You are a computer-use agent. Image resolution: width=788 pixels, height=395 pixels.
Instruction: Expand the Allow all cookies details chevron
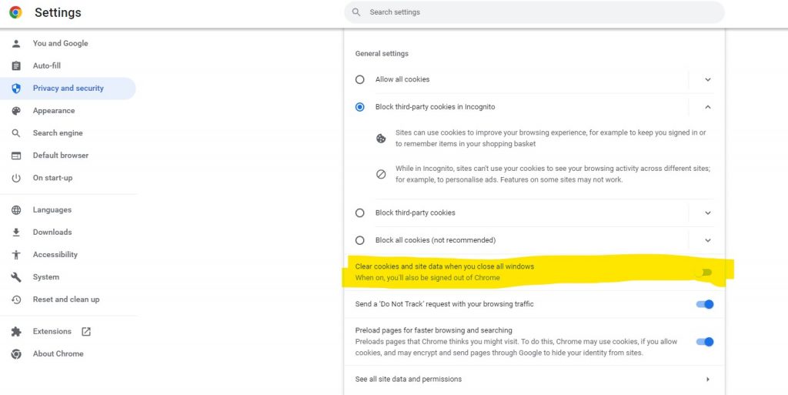click(x=708, y=79)
